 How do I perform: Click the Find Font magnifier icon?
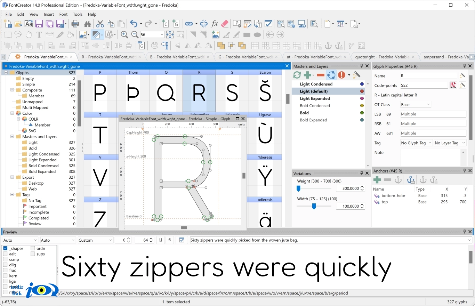point(314,24)
